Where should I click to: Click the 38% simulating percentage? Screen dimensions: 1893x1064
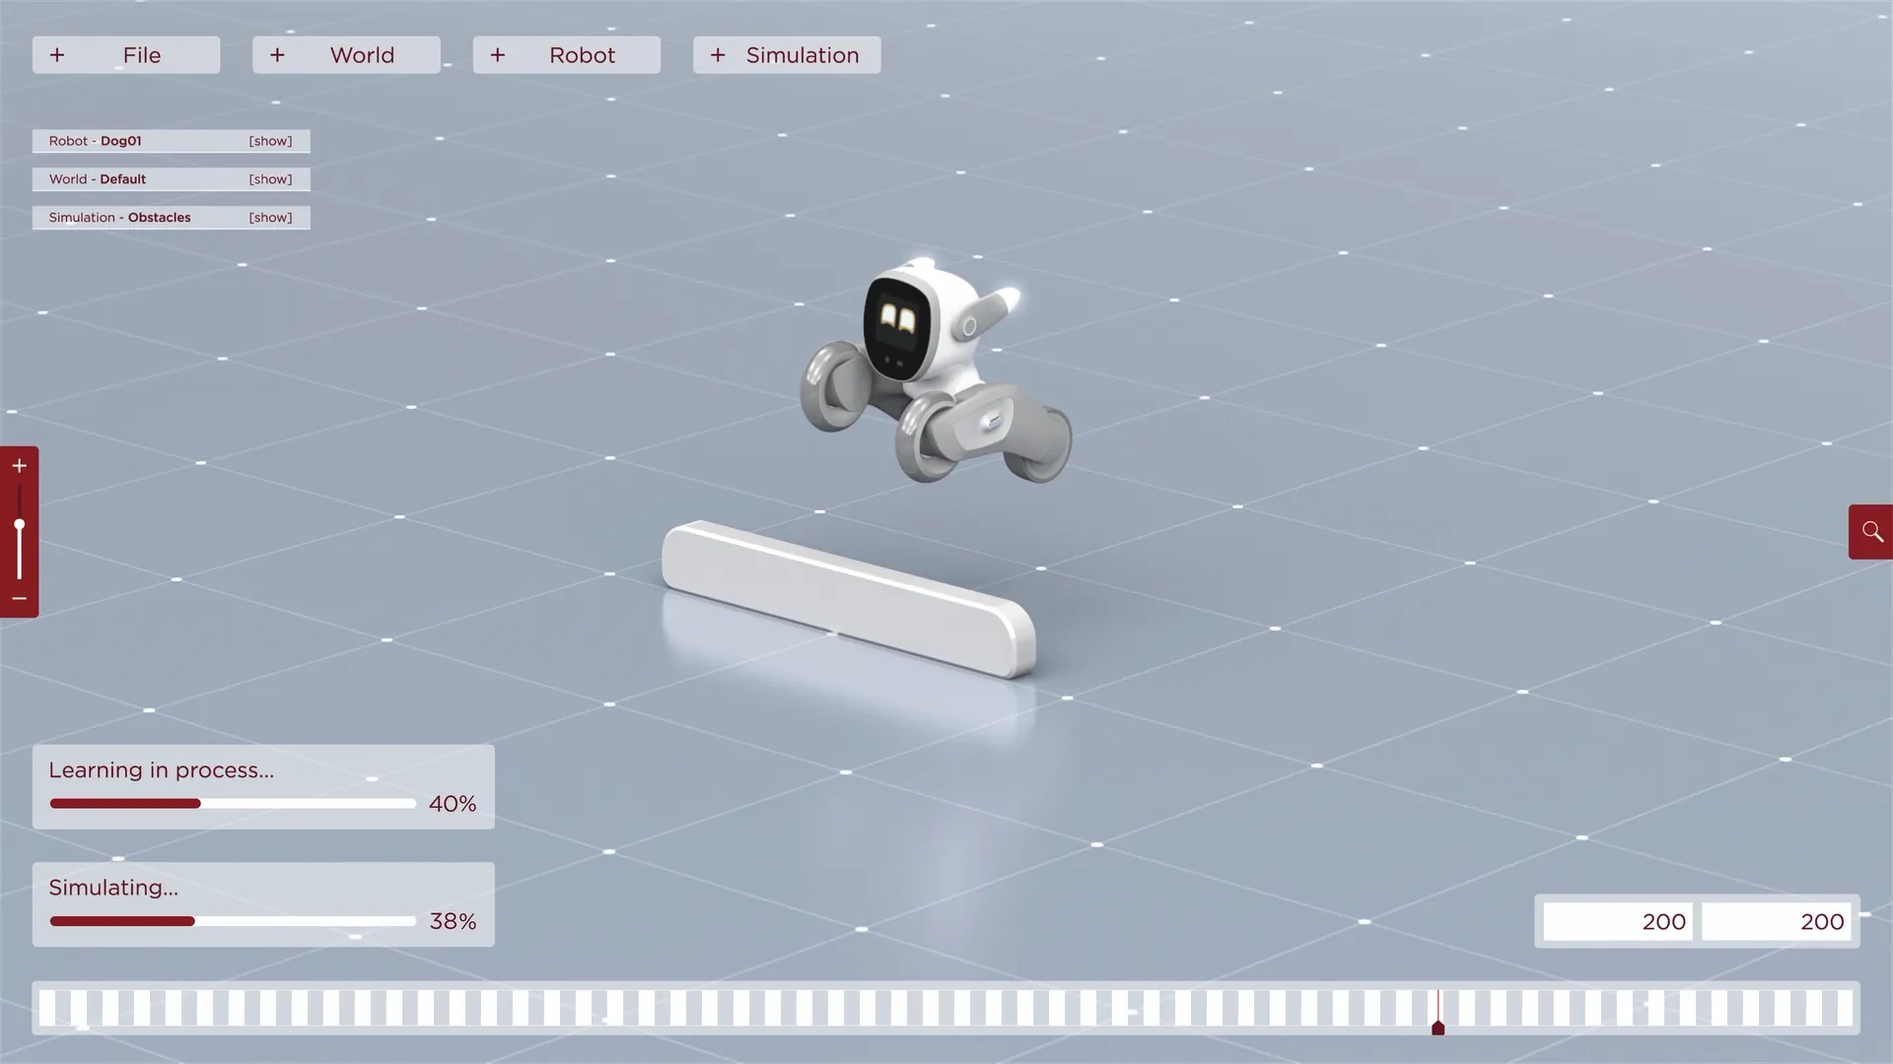click(453, 921)
